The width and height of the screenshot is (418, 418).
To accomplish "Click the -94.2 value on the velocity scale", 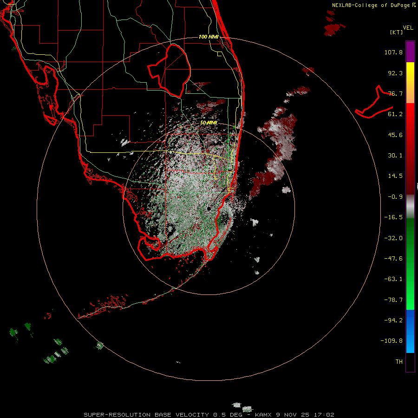I will (x=393, y=320).
